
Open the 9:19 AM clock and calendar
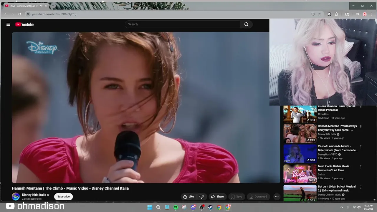click(x=369, y=207)
